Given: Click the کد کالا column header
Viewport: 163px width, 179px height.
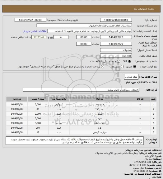Looking at the screenshot, I should click(140, 99).
